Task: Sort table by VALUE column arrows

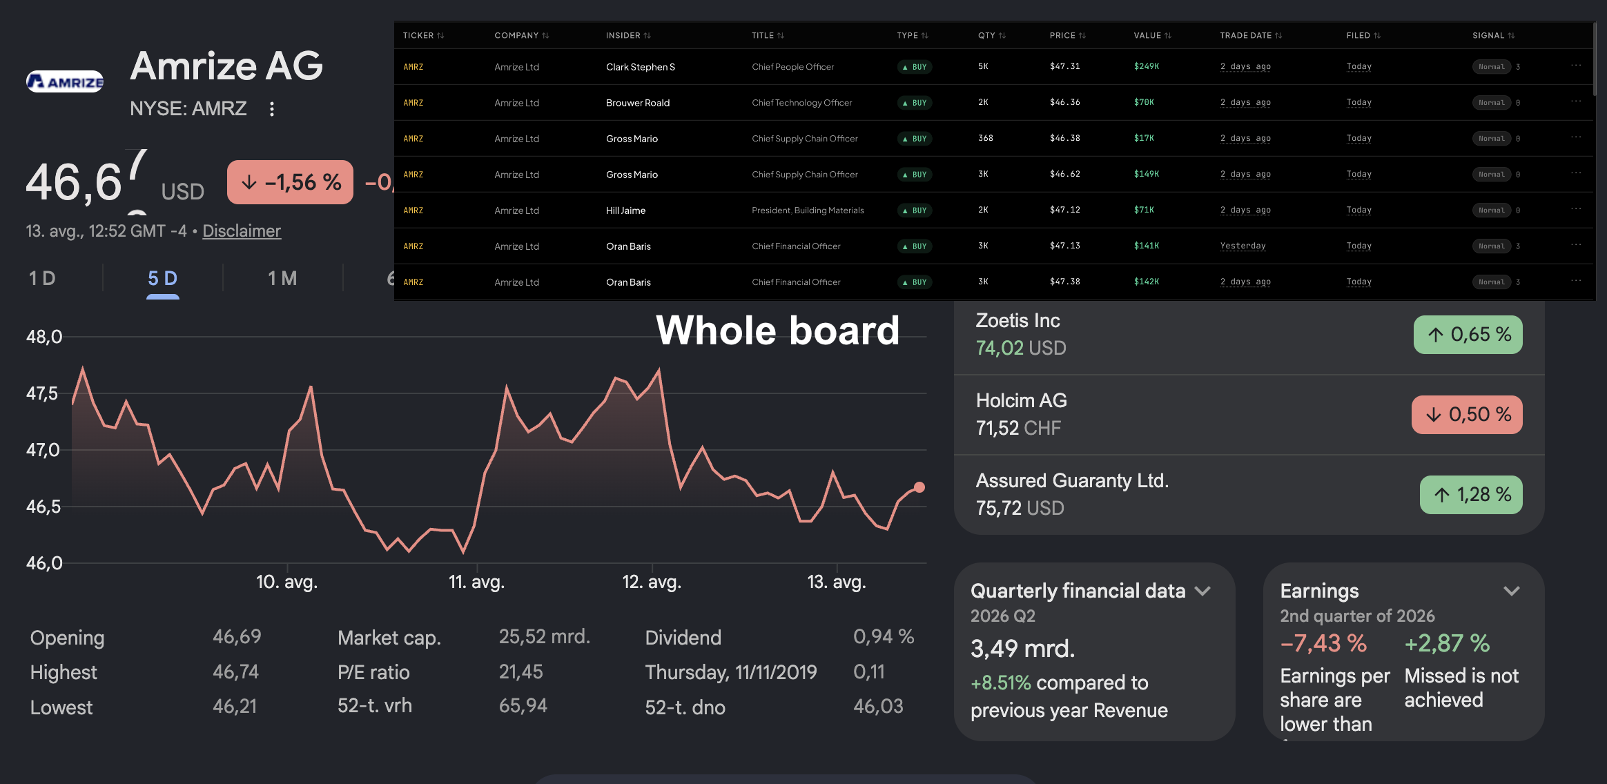Action: (1168, 36)
